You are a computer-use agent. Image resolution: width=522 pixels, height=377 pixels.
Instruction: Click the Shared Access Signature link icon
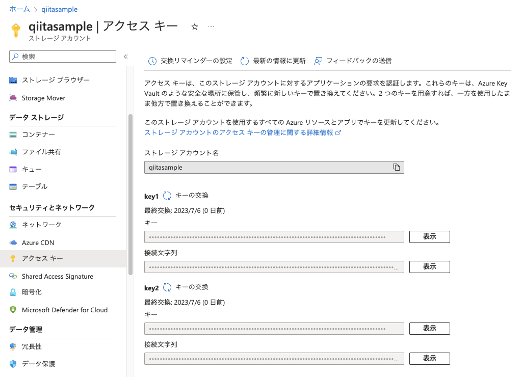click(x=13, y=276)
